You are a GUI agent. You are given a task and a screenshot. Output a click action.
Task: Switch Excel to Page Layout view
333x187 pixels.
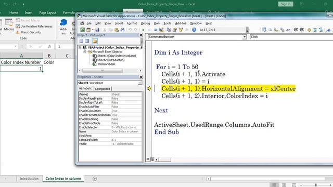[284, 185]
